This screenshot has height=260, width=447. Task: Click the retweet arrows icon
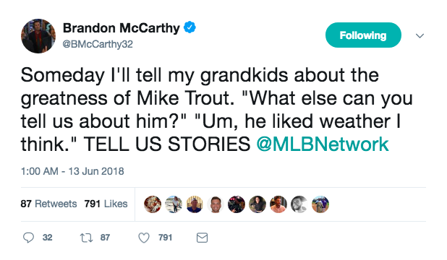tap(86, 238)
